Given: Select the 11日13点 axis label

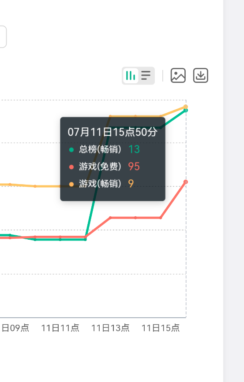Looking at the screenshot, I should (x=110, y=328).
